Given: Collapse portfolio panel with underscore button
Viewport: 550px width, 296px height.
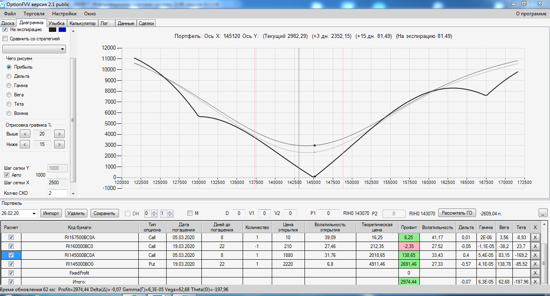Looking at the screenshot, I should (544, 213).
